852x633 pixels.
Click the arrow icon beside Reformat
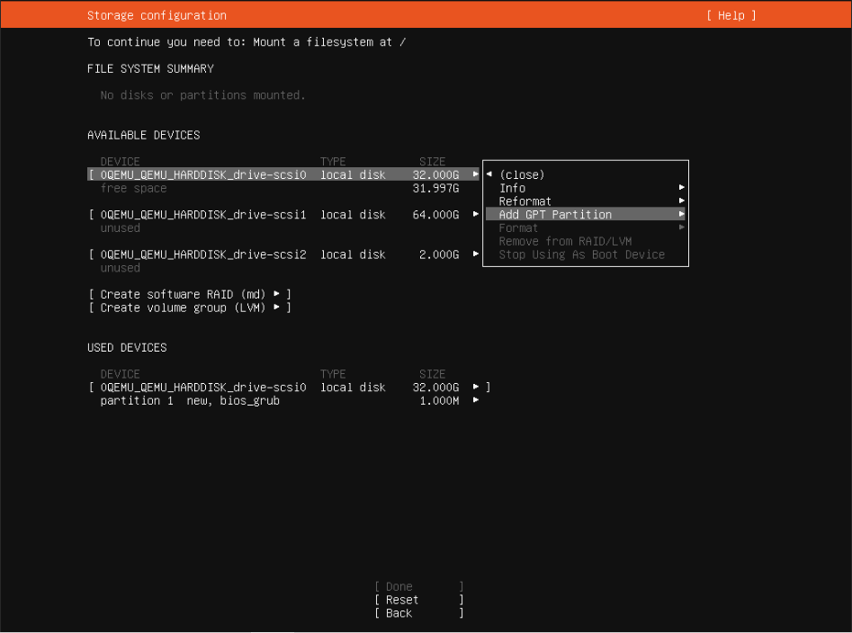pyautogui.click(x=682, y=201)
